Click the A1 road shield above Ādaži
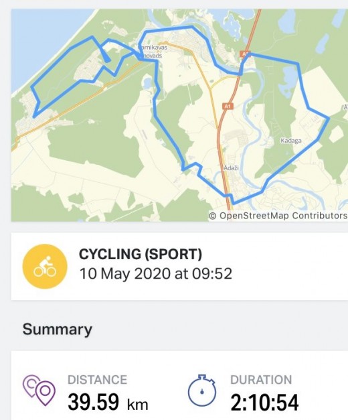348x420 pixels. pyautogui.click(x=228, y=107)
